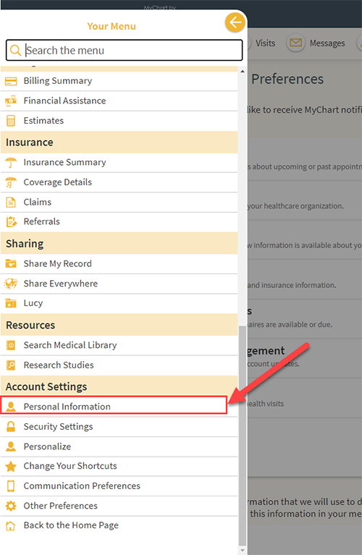Screen dimensions: 362x555
Task: Close the menu with the back arrow button
Action: (x=235, y=22)
